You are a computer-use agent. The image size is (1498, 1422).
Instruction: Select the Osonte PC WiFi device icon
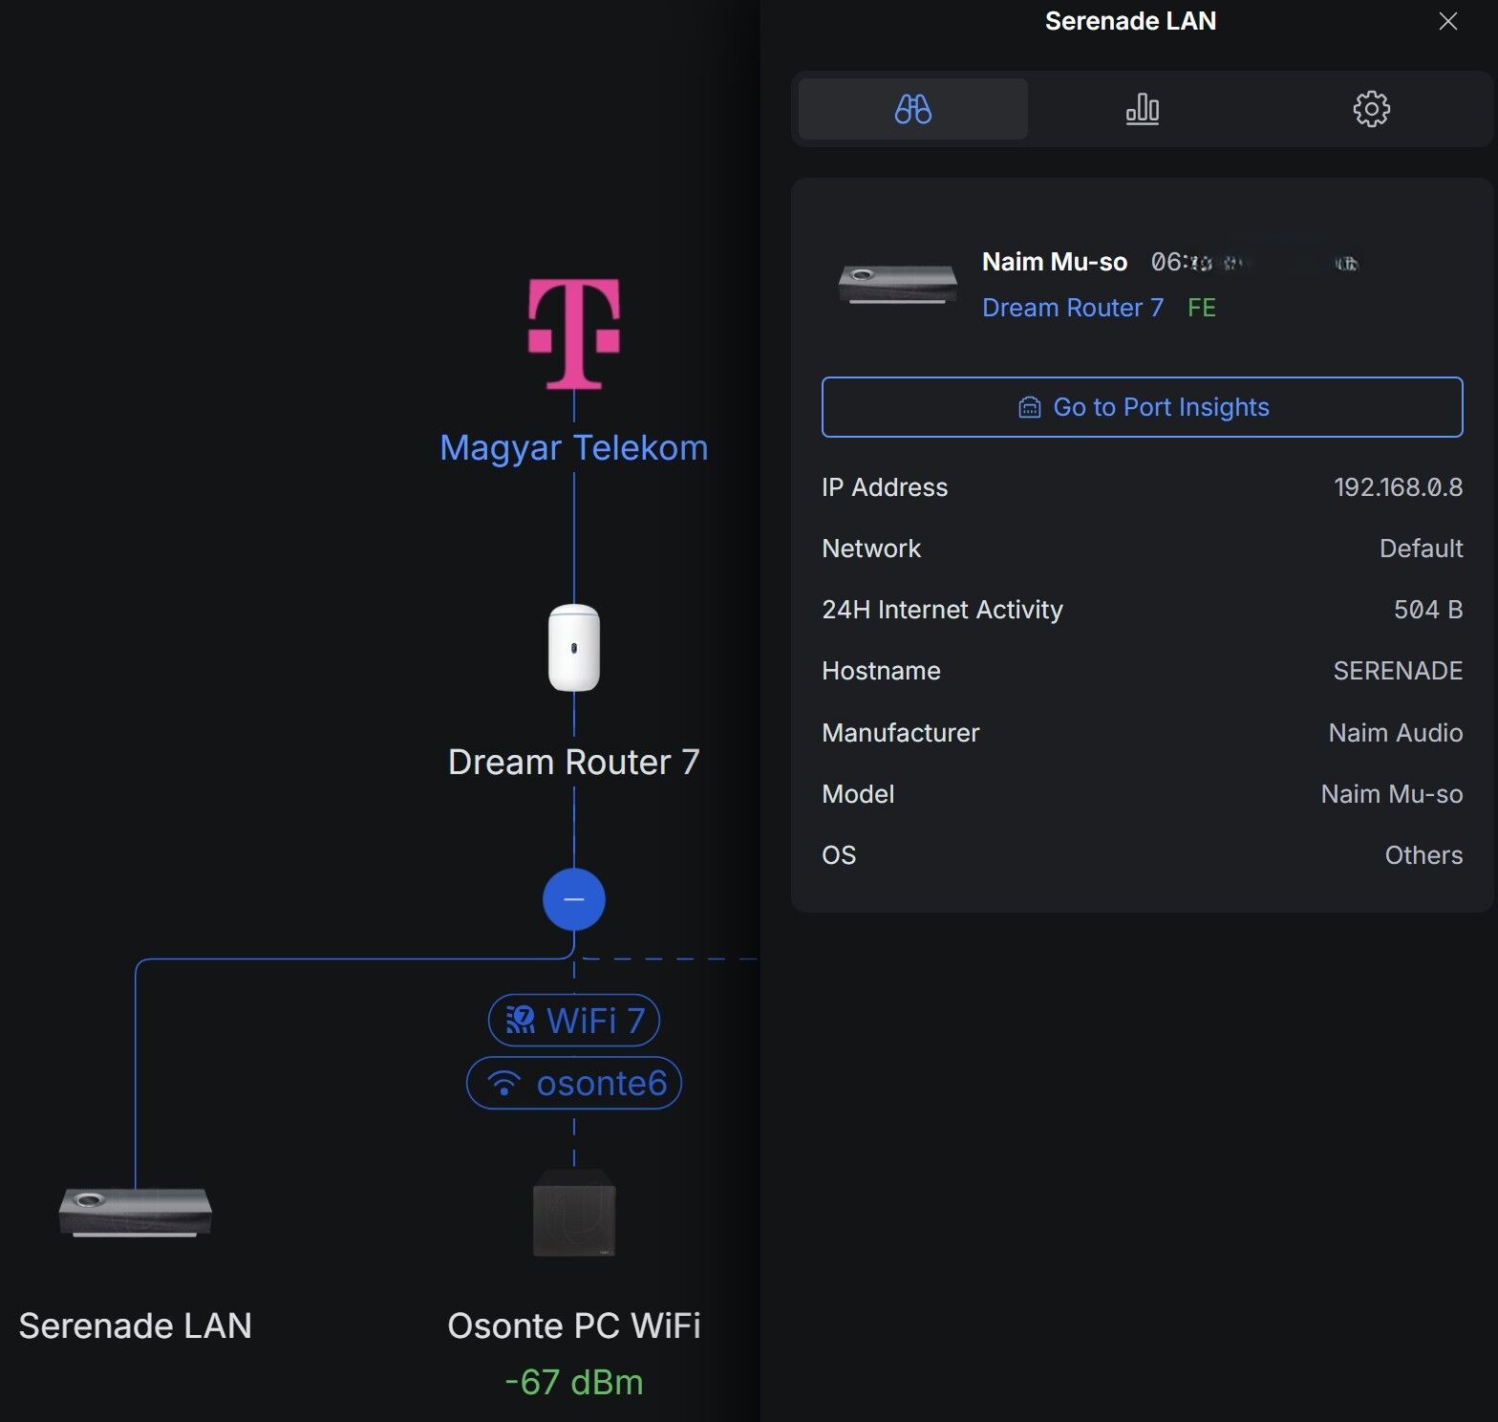(573, 1213)
